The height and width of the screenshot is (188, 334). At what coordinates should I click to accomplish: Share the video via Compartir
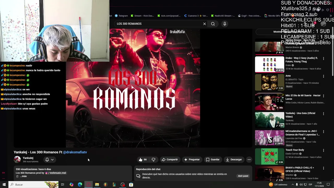coord(170,160)
